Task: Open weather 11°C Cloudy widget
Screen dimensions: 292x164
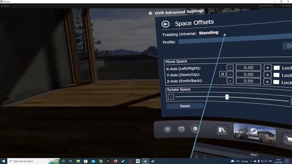Action: (x=239, y=161)
